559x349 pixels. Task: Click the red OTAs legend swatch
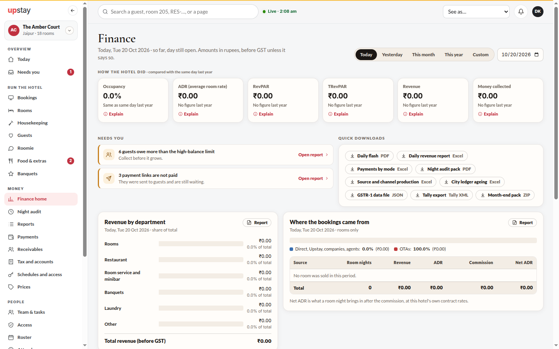tap(396, 249)
